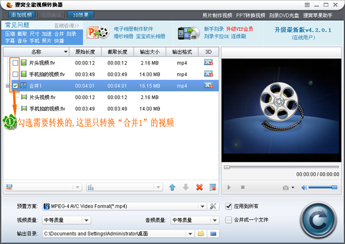This screenshot has width=345, height=244.
Task: Click the 输出格式 column header
Action: 182,52
